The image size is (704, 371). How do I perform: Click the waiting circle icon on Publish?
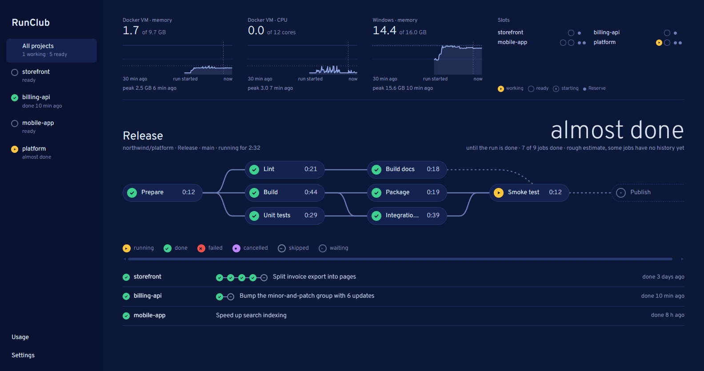tap(621, 192)
